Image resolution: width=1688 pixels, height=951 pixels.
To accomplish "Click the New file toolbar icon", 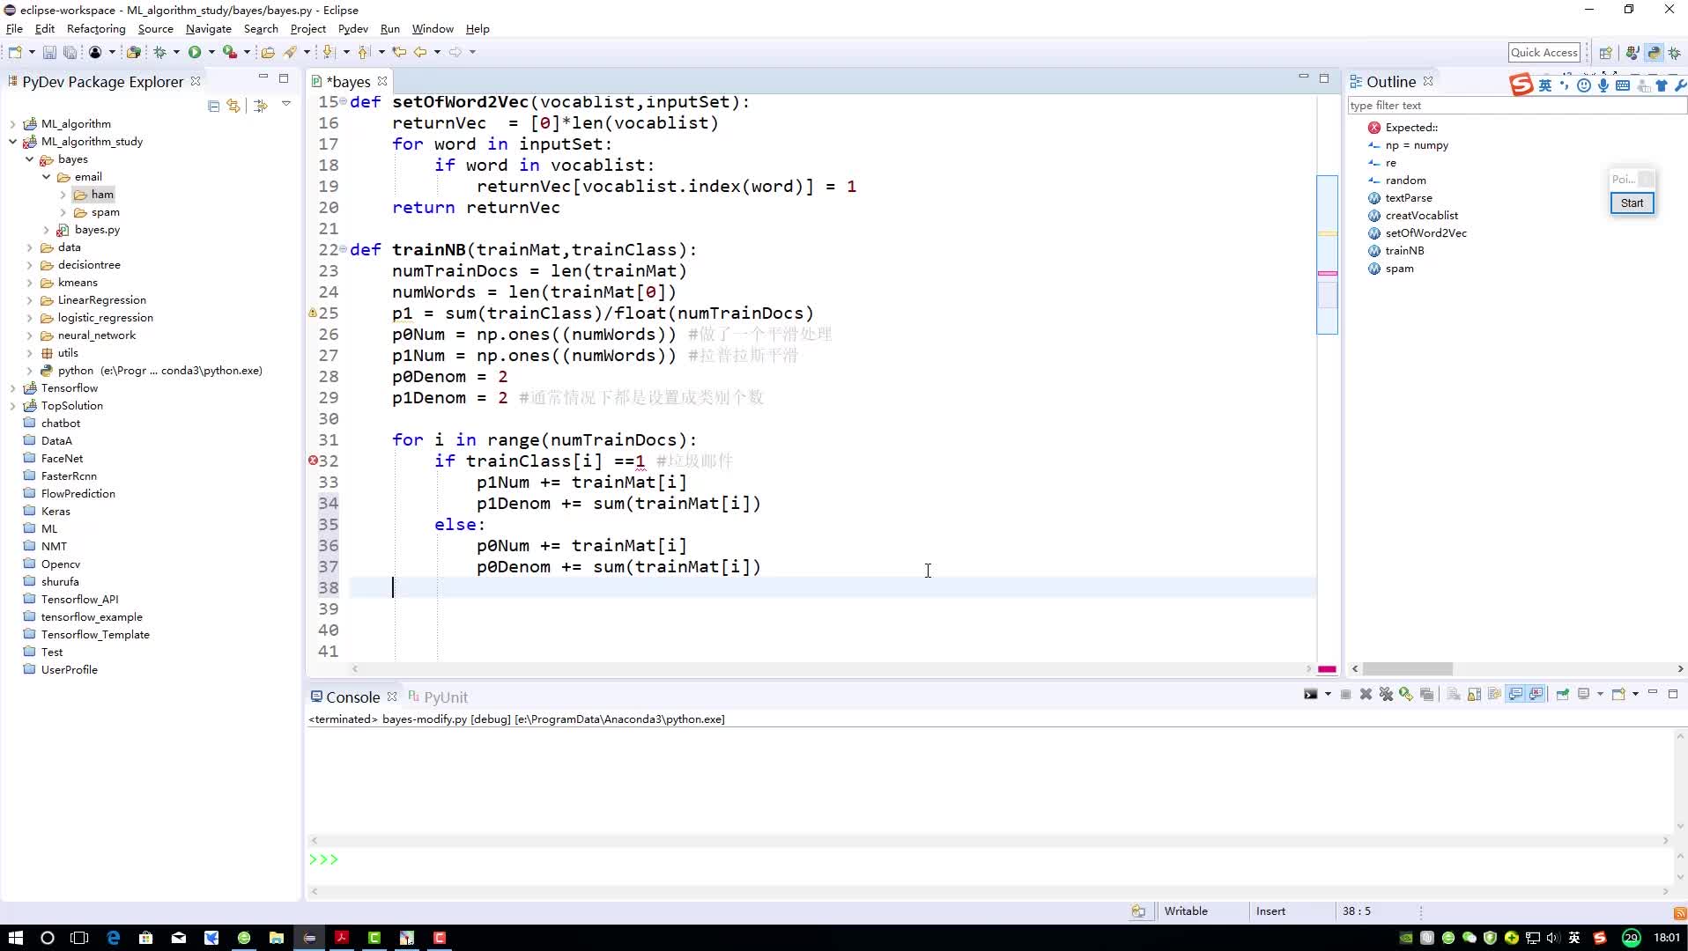I will click(x=14, y=53).
